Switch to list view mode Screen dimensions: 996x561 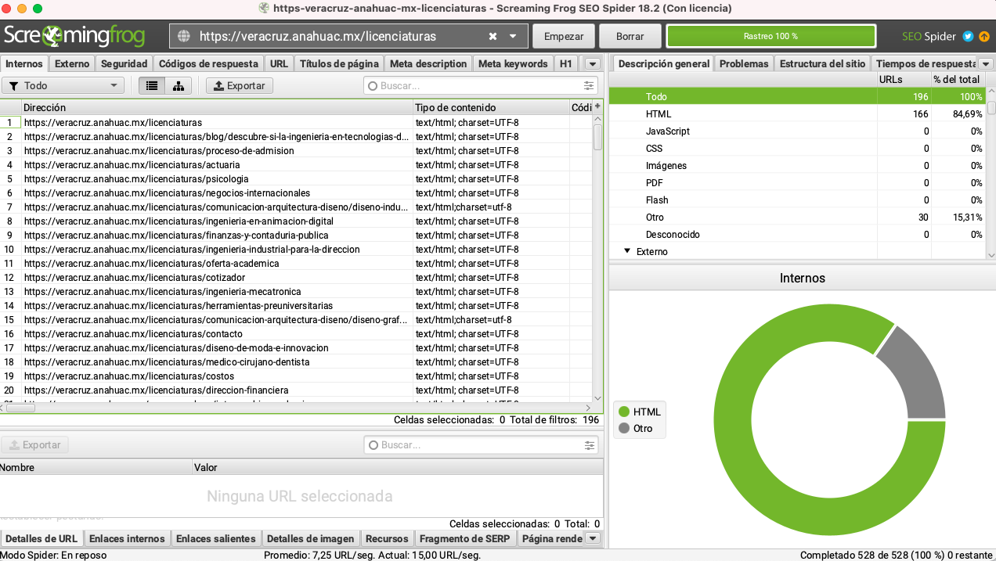click(x=152, y=86)
